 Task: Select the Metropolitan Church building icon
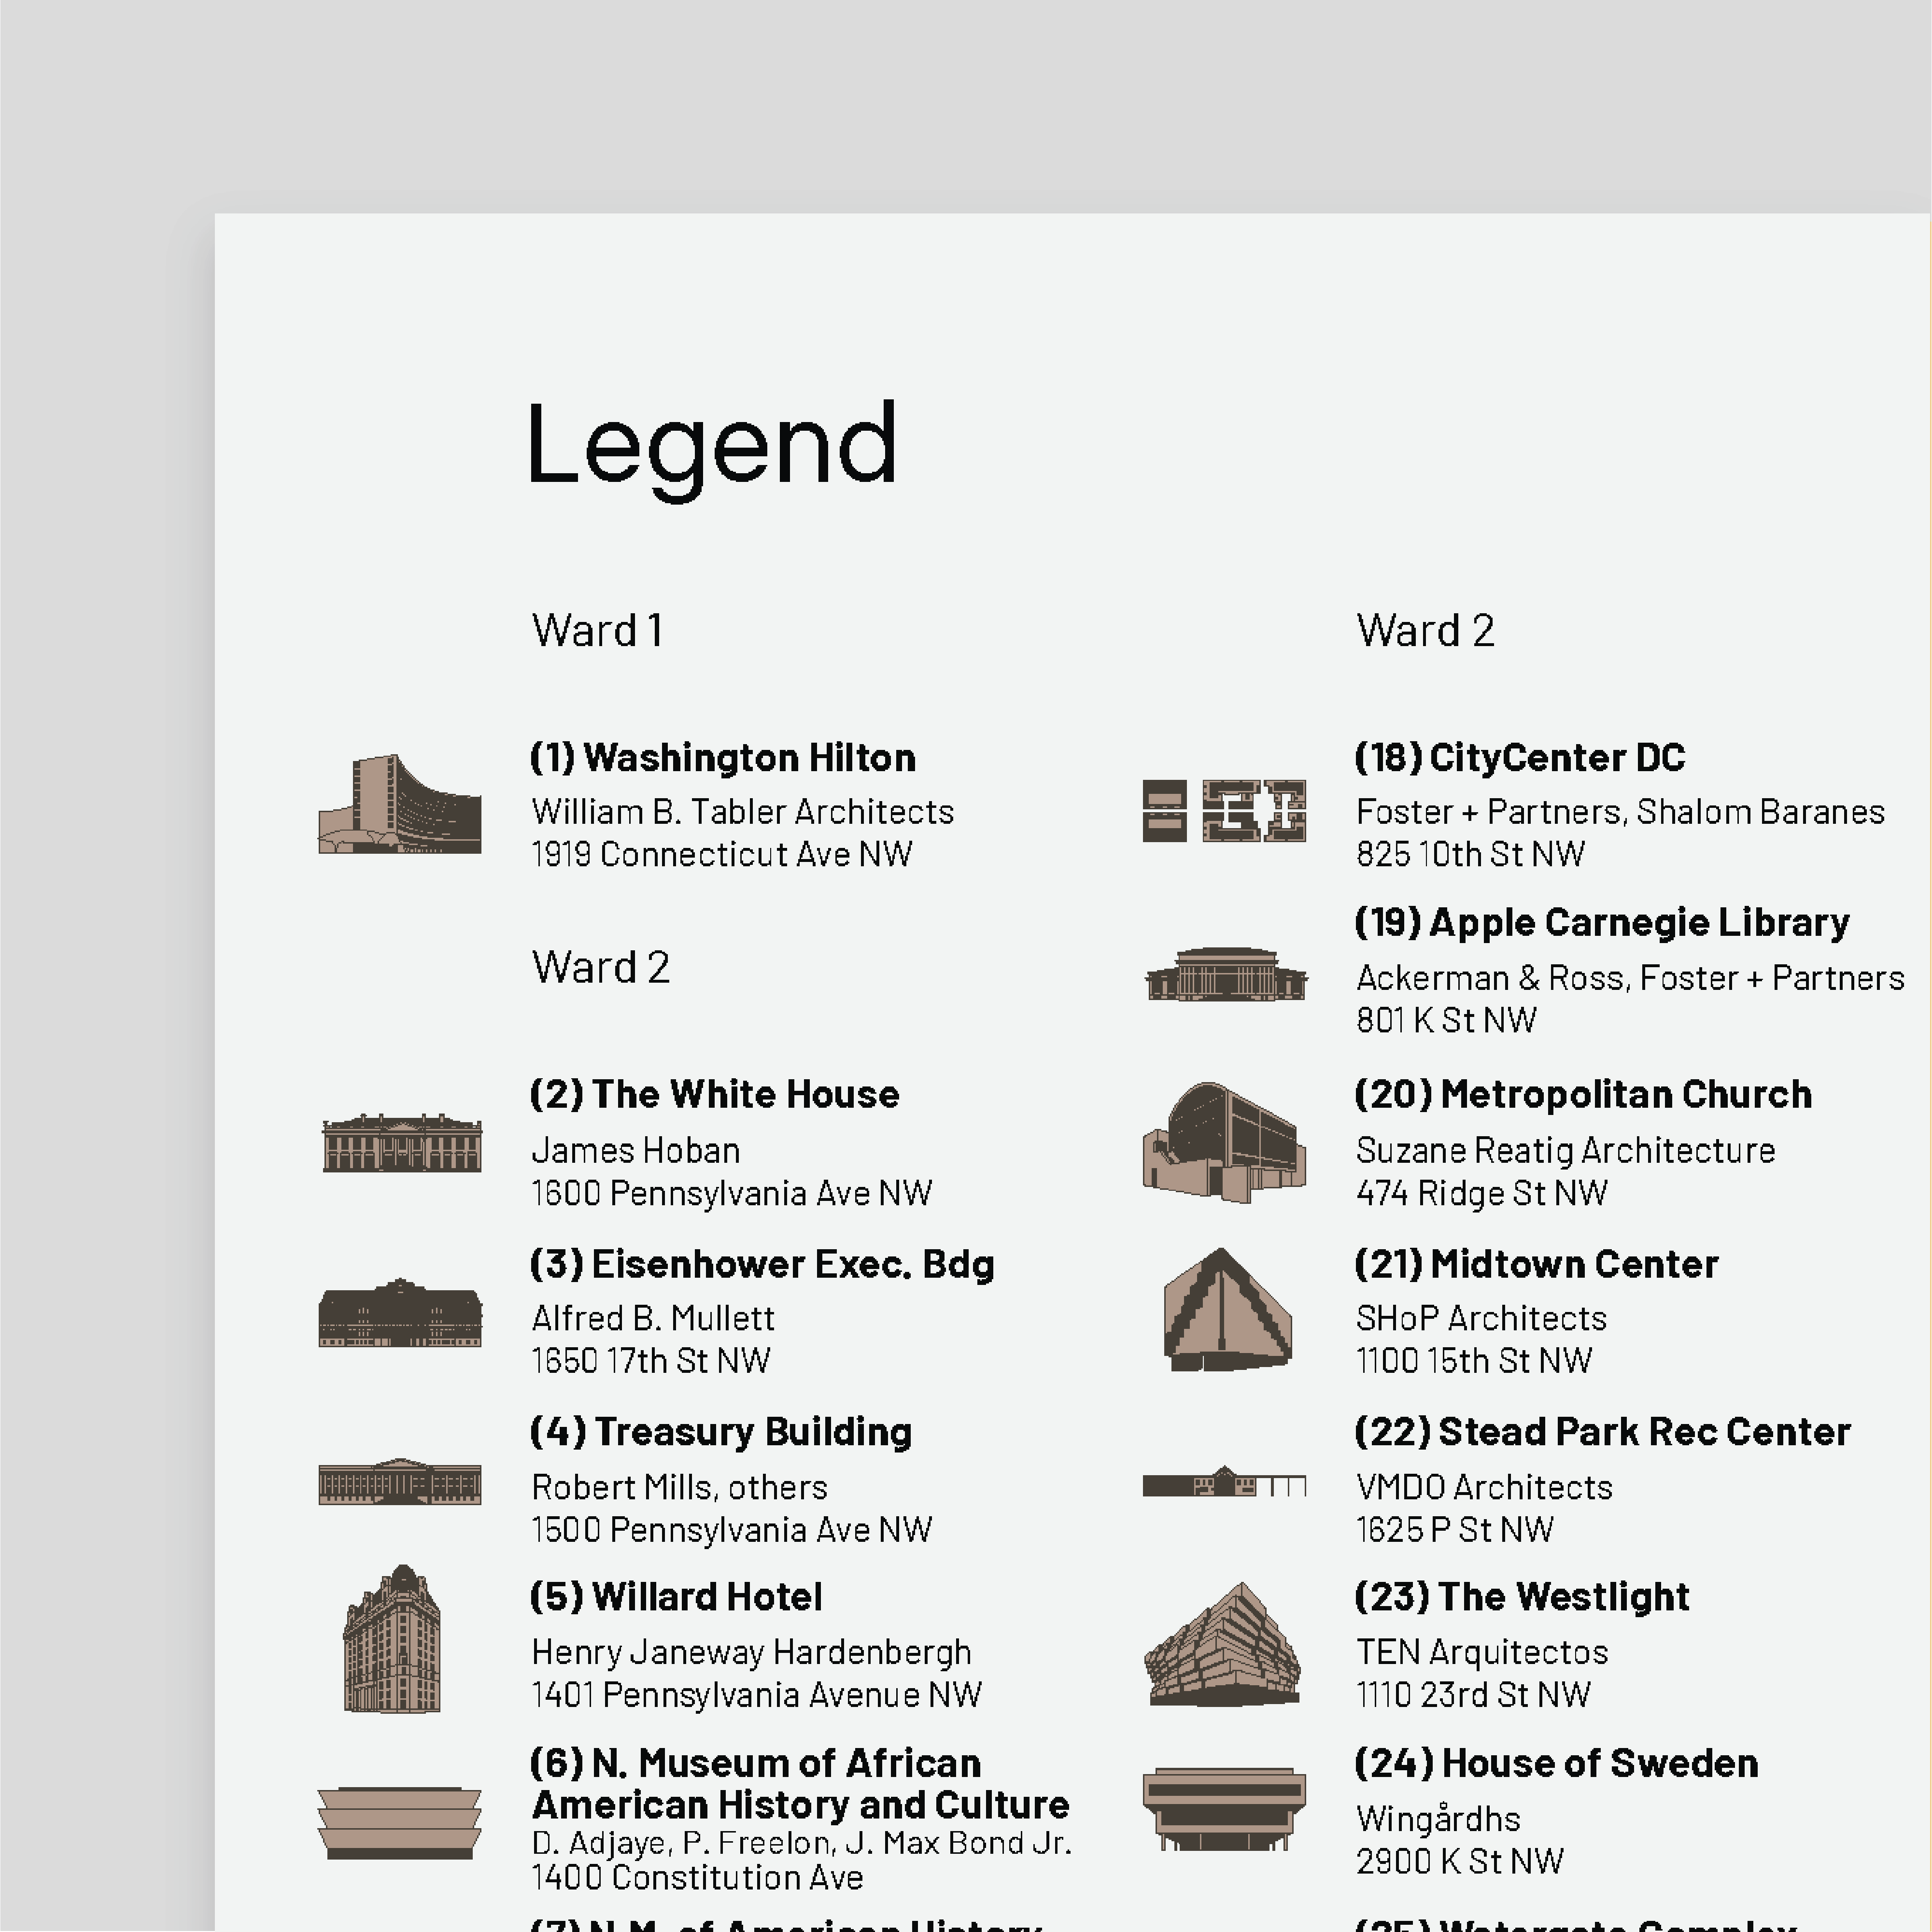tap(1224, 1142)
